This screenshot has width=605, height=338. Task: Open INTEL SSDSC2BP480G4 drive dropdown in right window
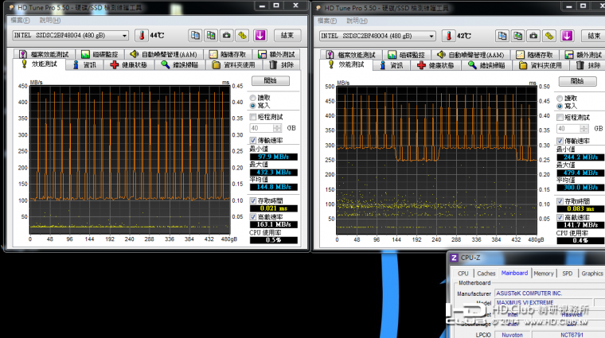pos(377,36)
